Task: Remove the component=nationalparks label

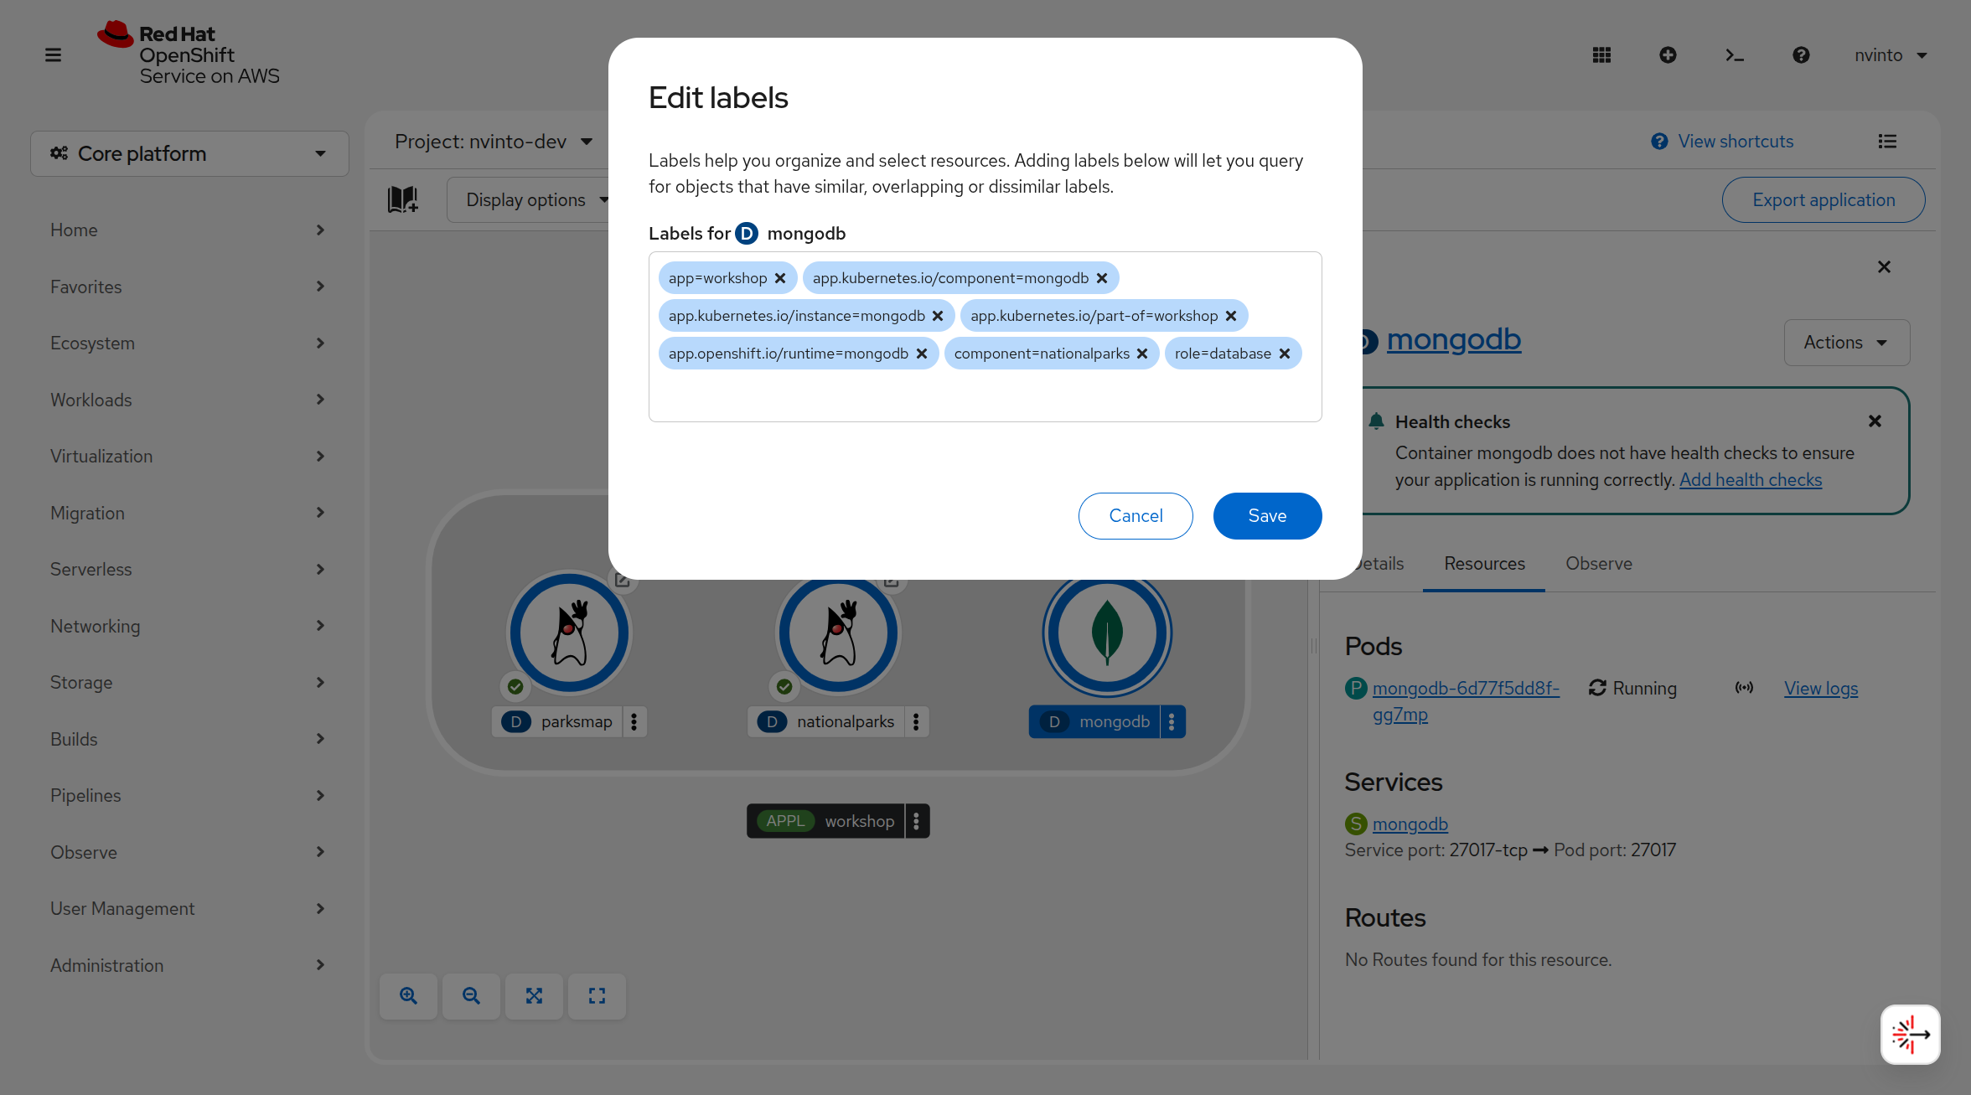Action: [1142, 354]
